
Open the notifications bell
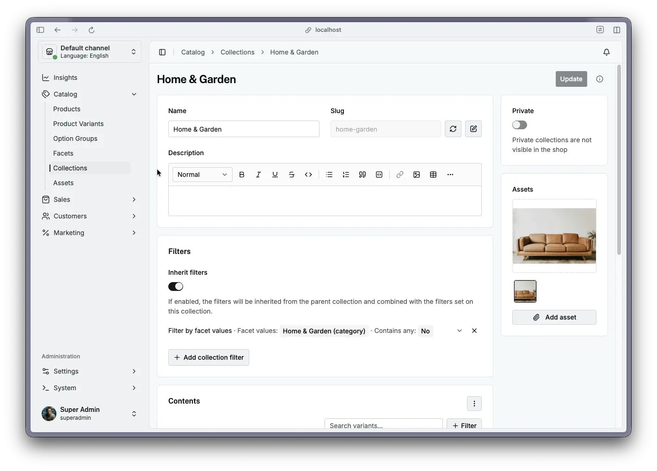coord(607,52)
